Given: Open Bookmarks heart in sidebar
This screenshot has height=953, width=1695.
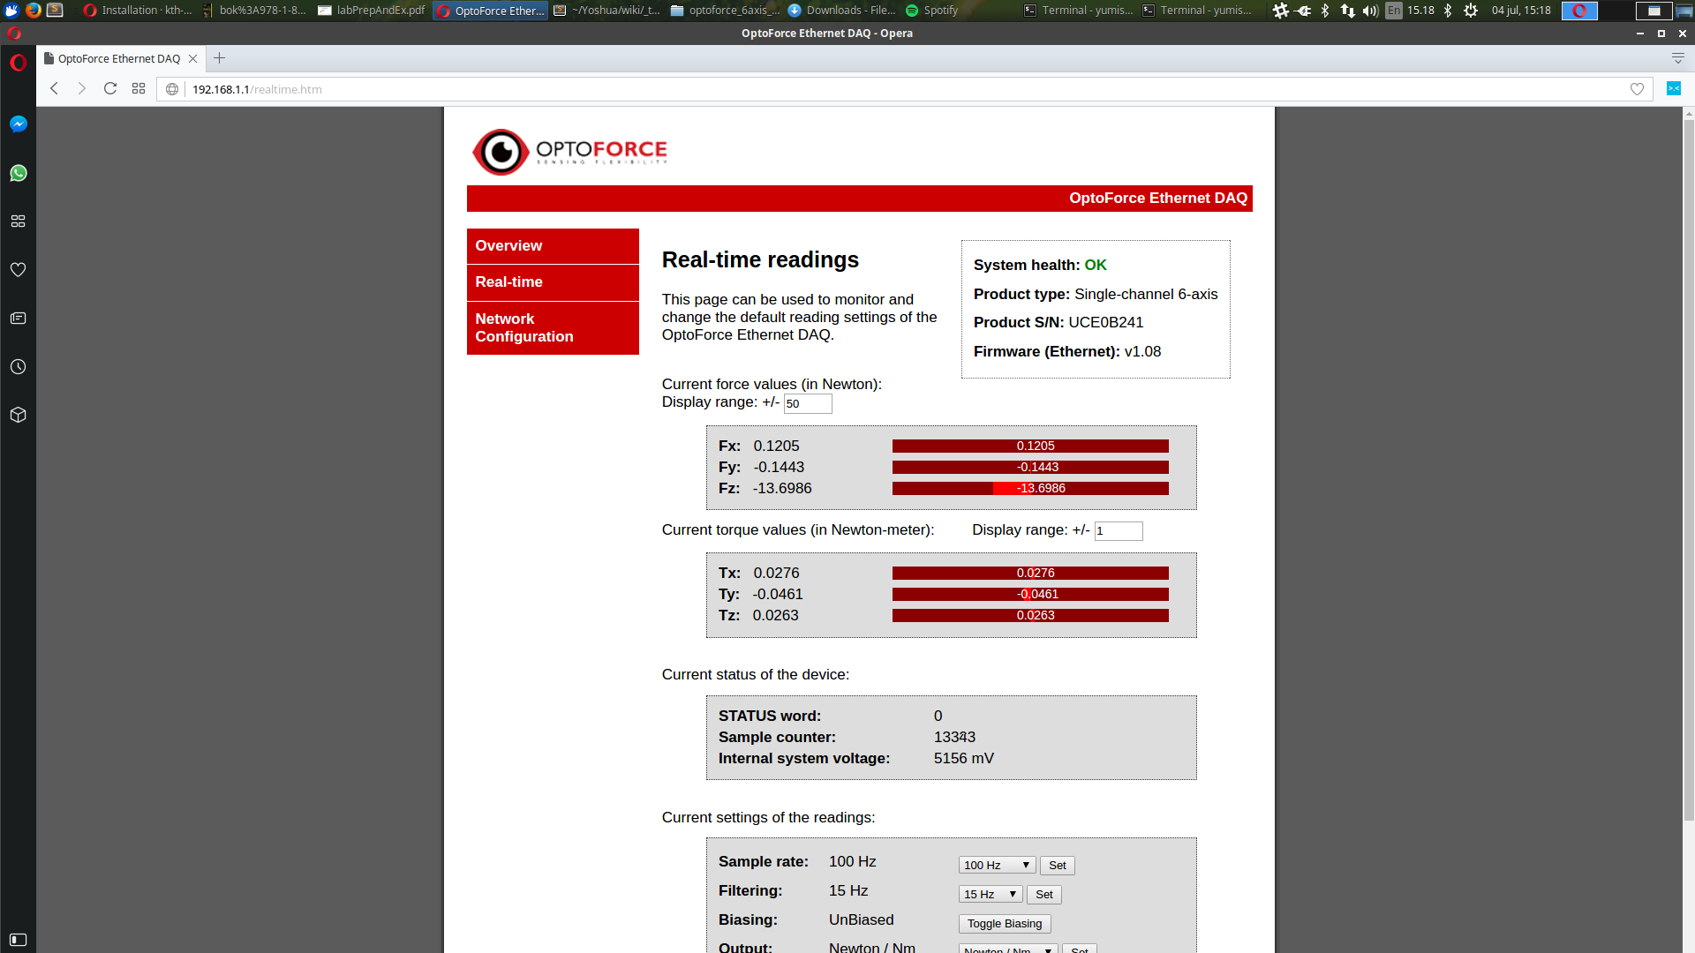Looking at the screenshot, I should 18,270.
